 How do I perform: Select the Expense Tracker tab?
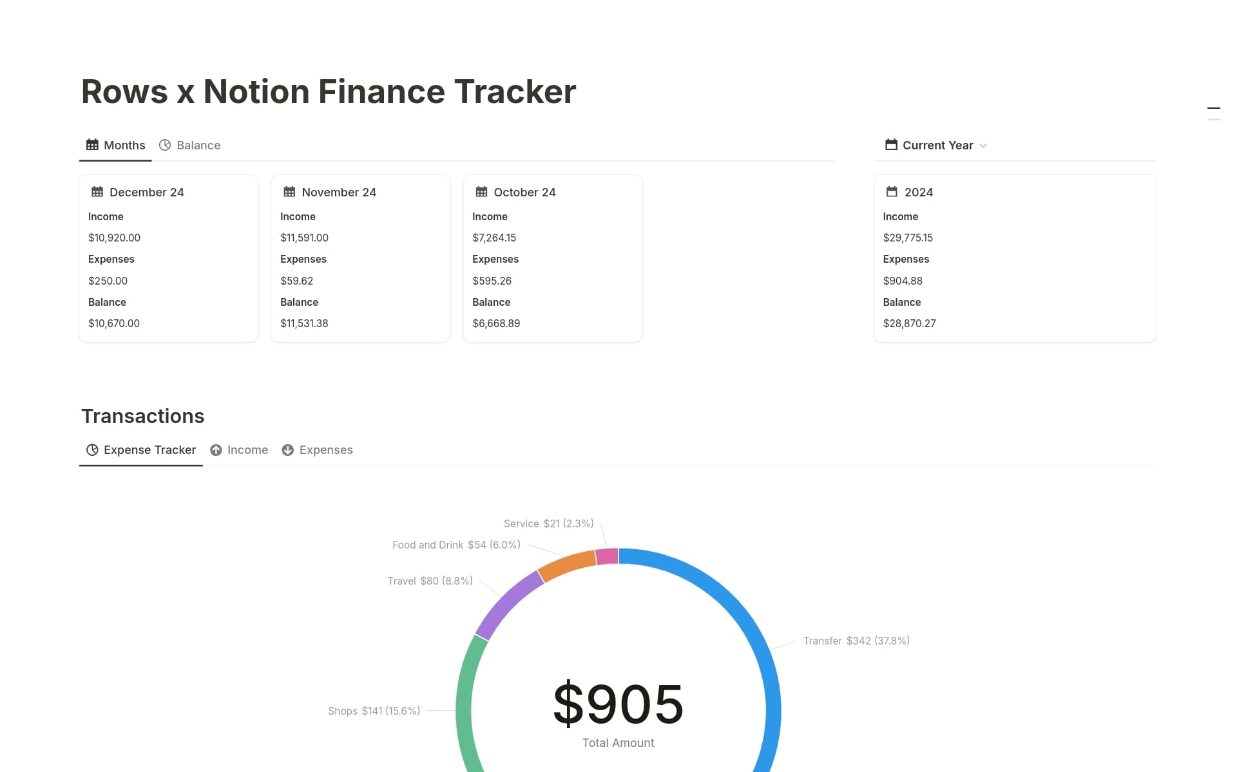point(149,449)
